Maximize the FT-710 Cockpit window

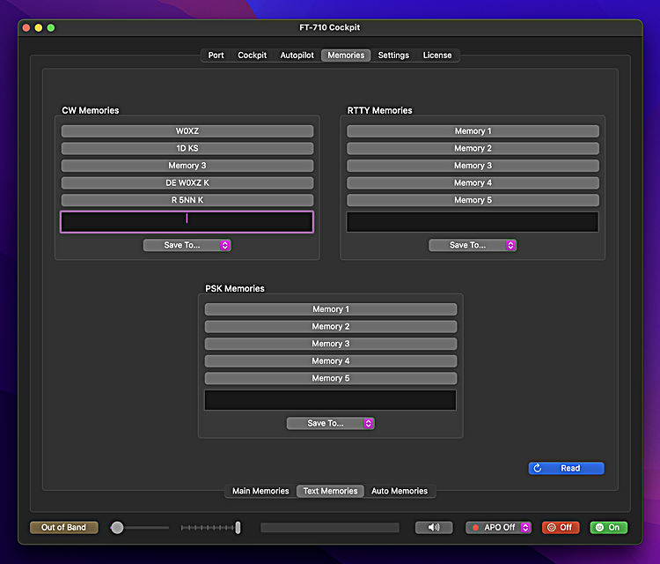pos(51,28)
